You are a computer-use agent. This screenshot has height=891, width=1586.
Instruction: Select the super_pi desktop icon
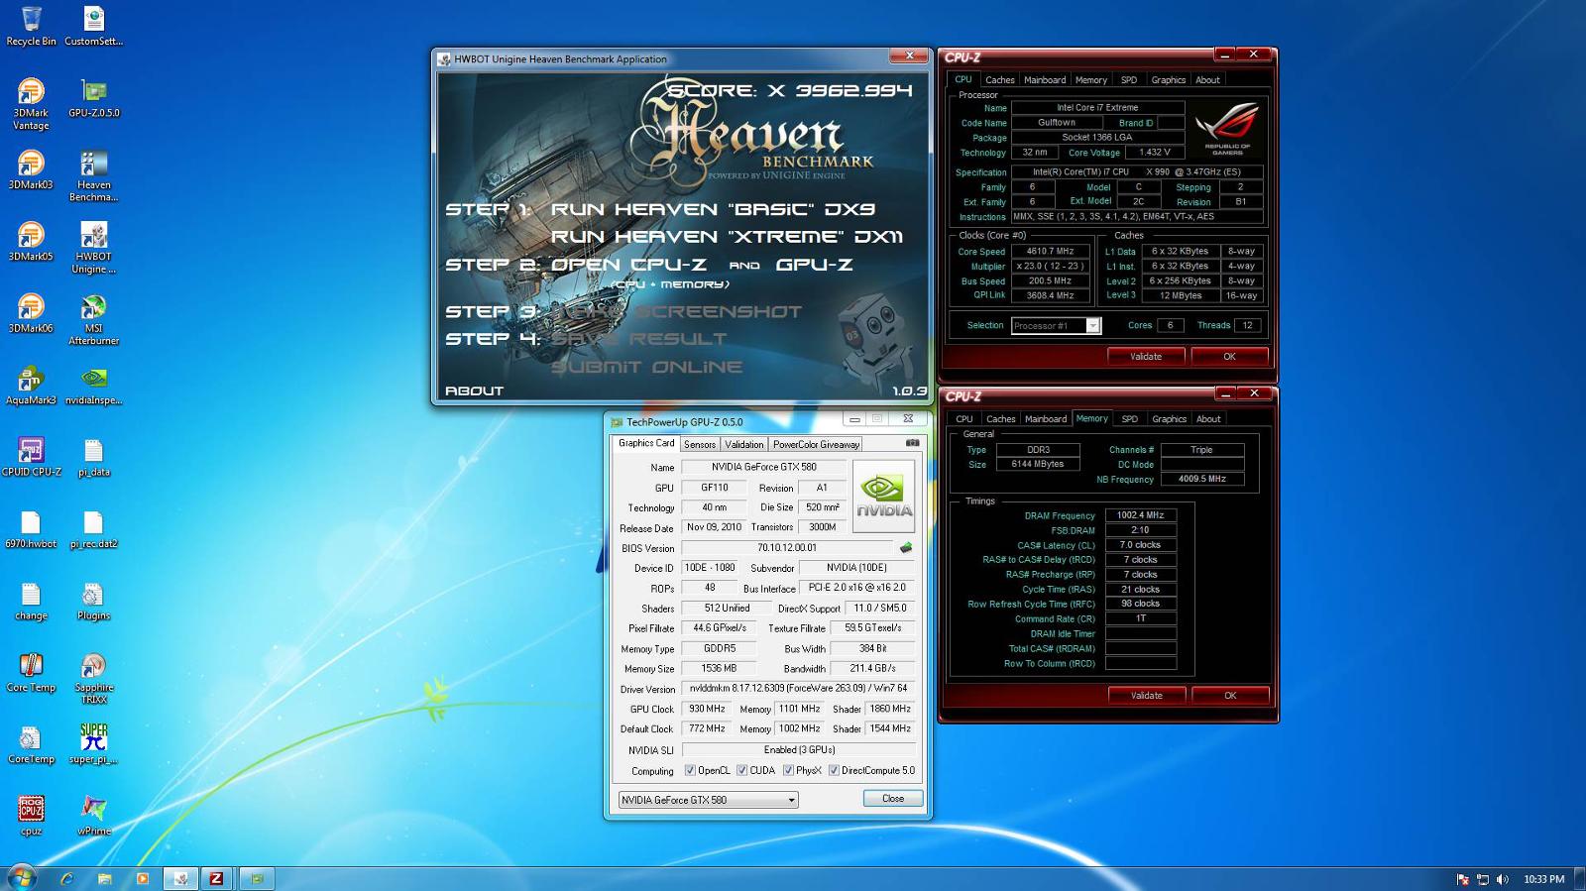pos(93,744)
